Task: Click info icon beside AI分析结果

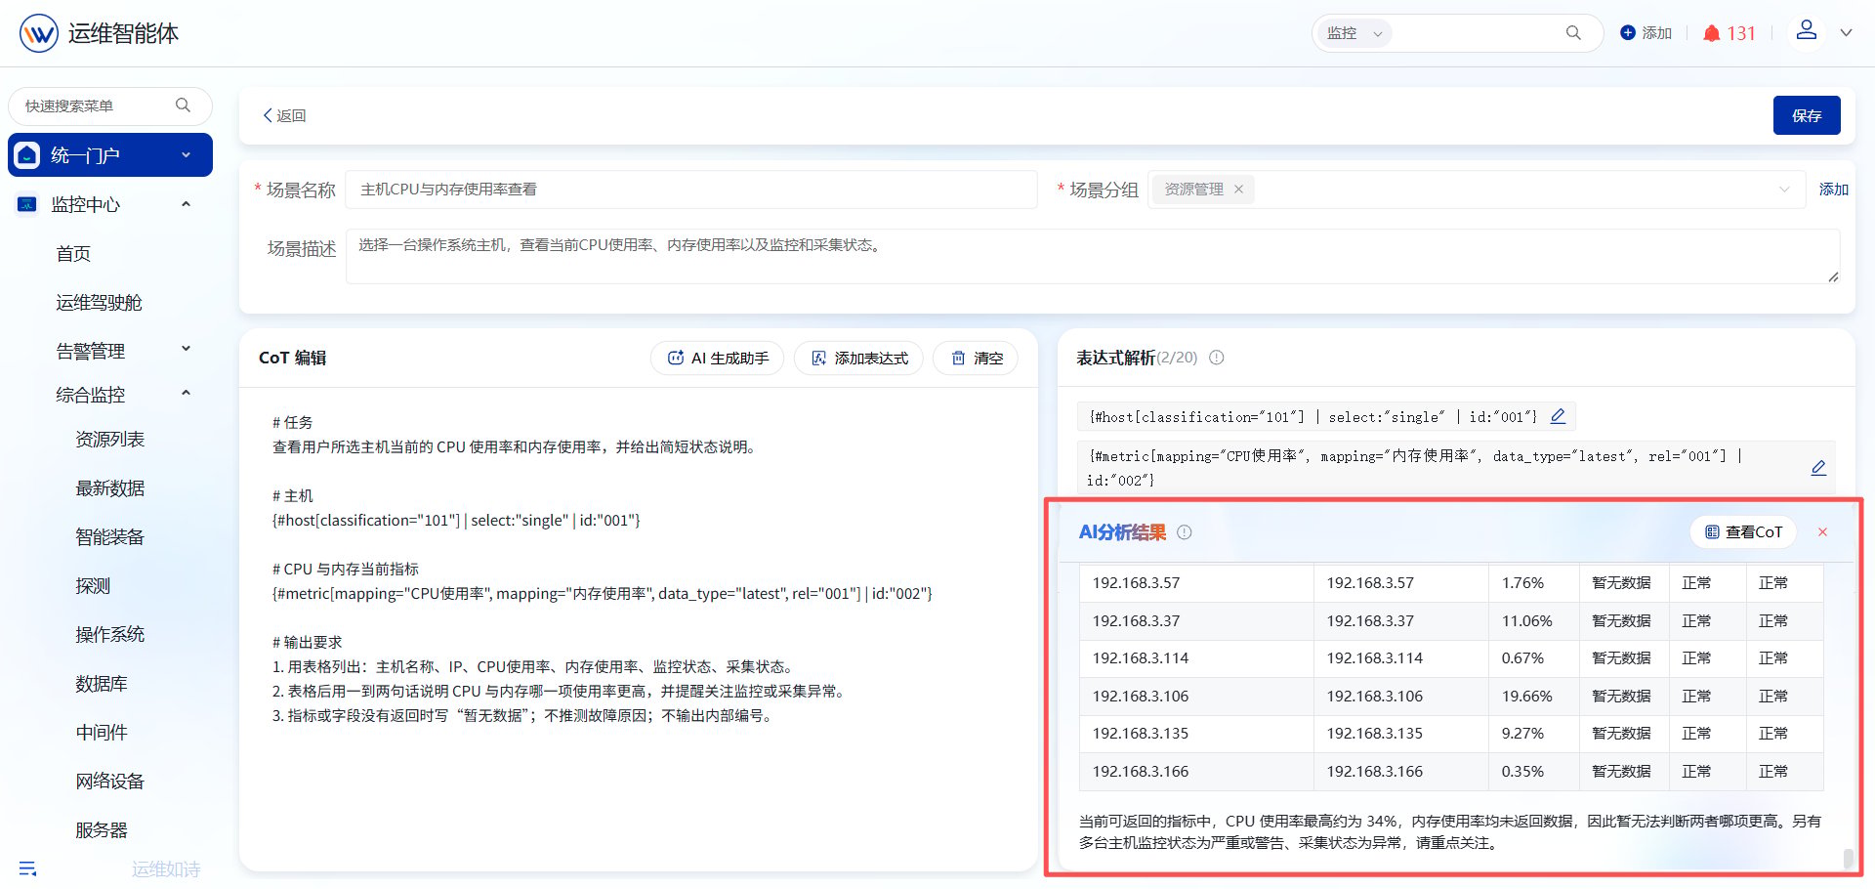Action: (1185, 532)
